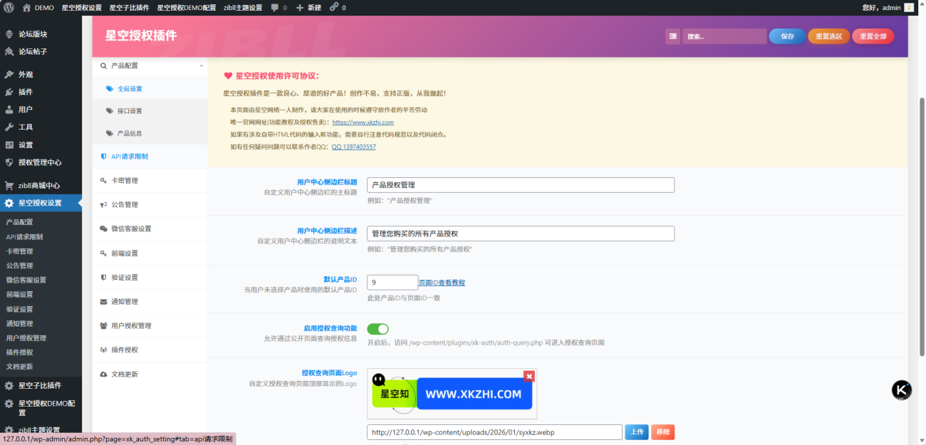
Task: Expand the 新建 menu in admin bar
Action: tap(308, 7)
